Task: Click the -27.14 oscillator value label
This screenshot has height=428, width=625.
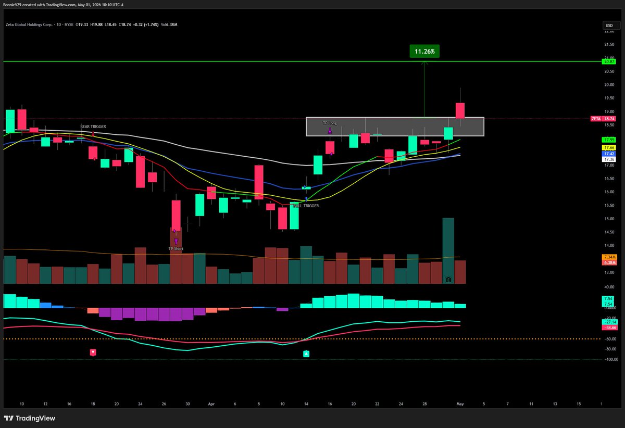Action: point(609,322)
